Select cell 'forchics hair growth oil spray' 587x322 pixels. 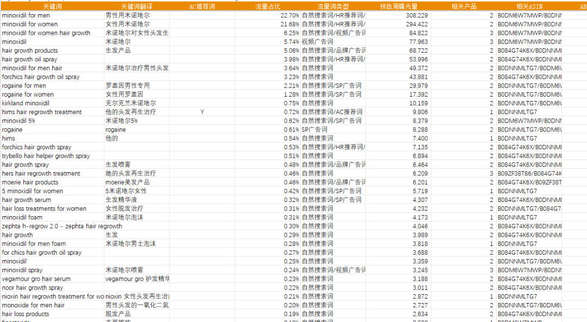click(52, 77)
